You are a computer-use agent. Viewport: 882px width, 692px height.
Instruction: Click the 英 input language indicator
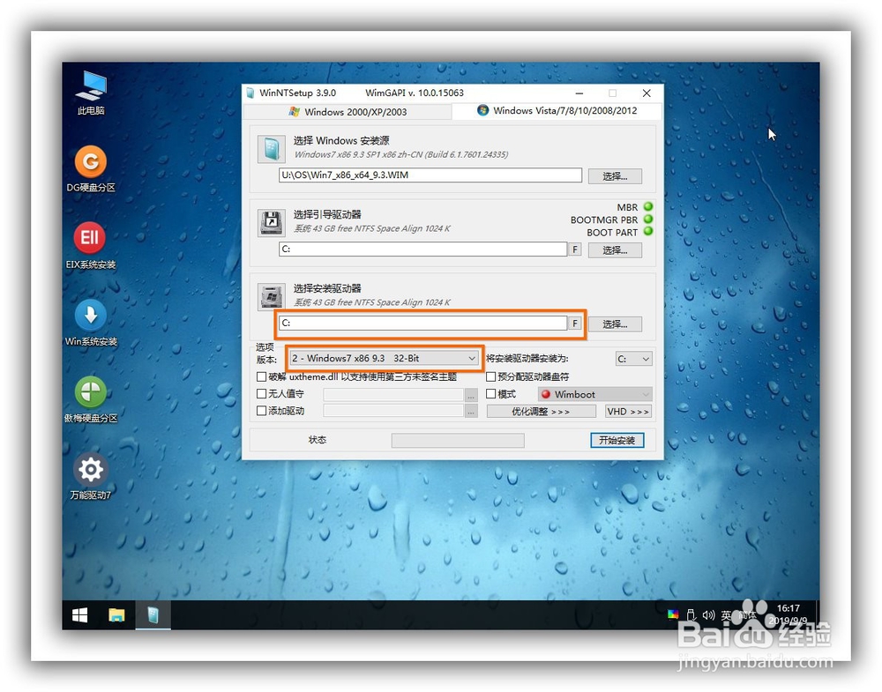[727, 615]
